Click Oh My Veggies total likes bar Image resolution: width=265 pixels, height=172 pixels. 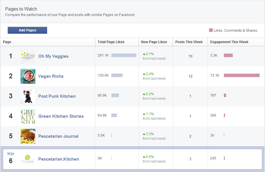(124, 55)
